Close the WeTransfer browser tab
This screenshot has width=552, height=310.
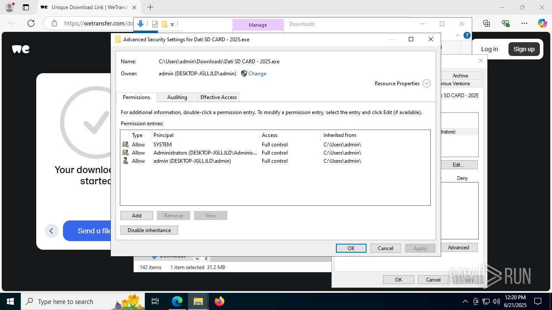[x=134, y=7]
